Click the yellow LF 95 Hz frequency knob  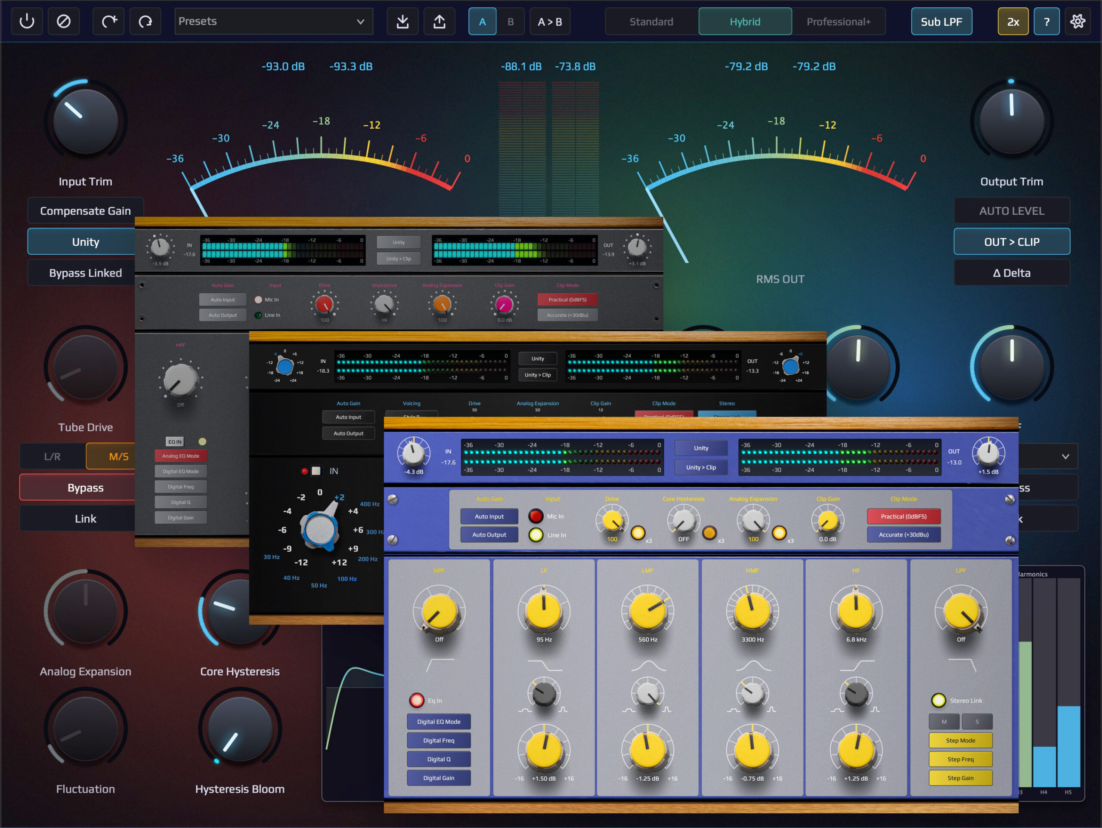click(x=544, y=610)
